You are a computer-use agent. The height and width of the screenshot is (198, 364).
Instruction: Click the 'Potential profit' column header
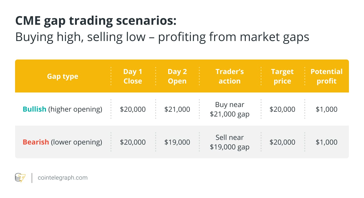pos(326,76)
